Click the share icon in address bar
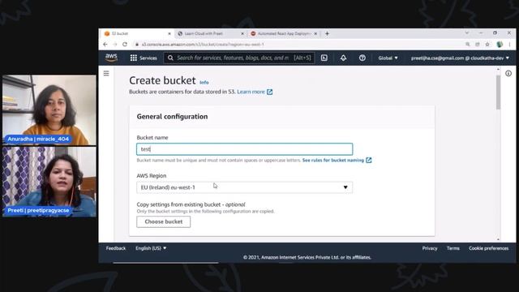 click(478, 45)
